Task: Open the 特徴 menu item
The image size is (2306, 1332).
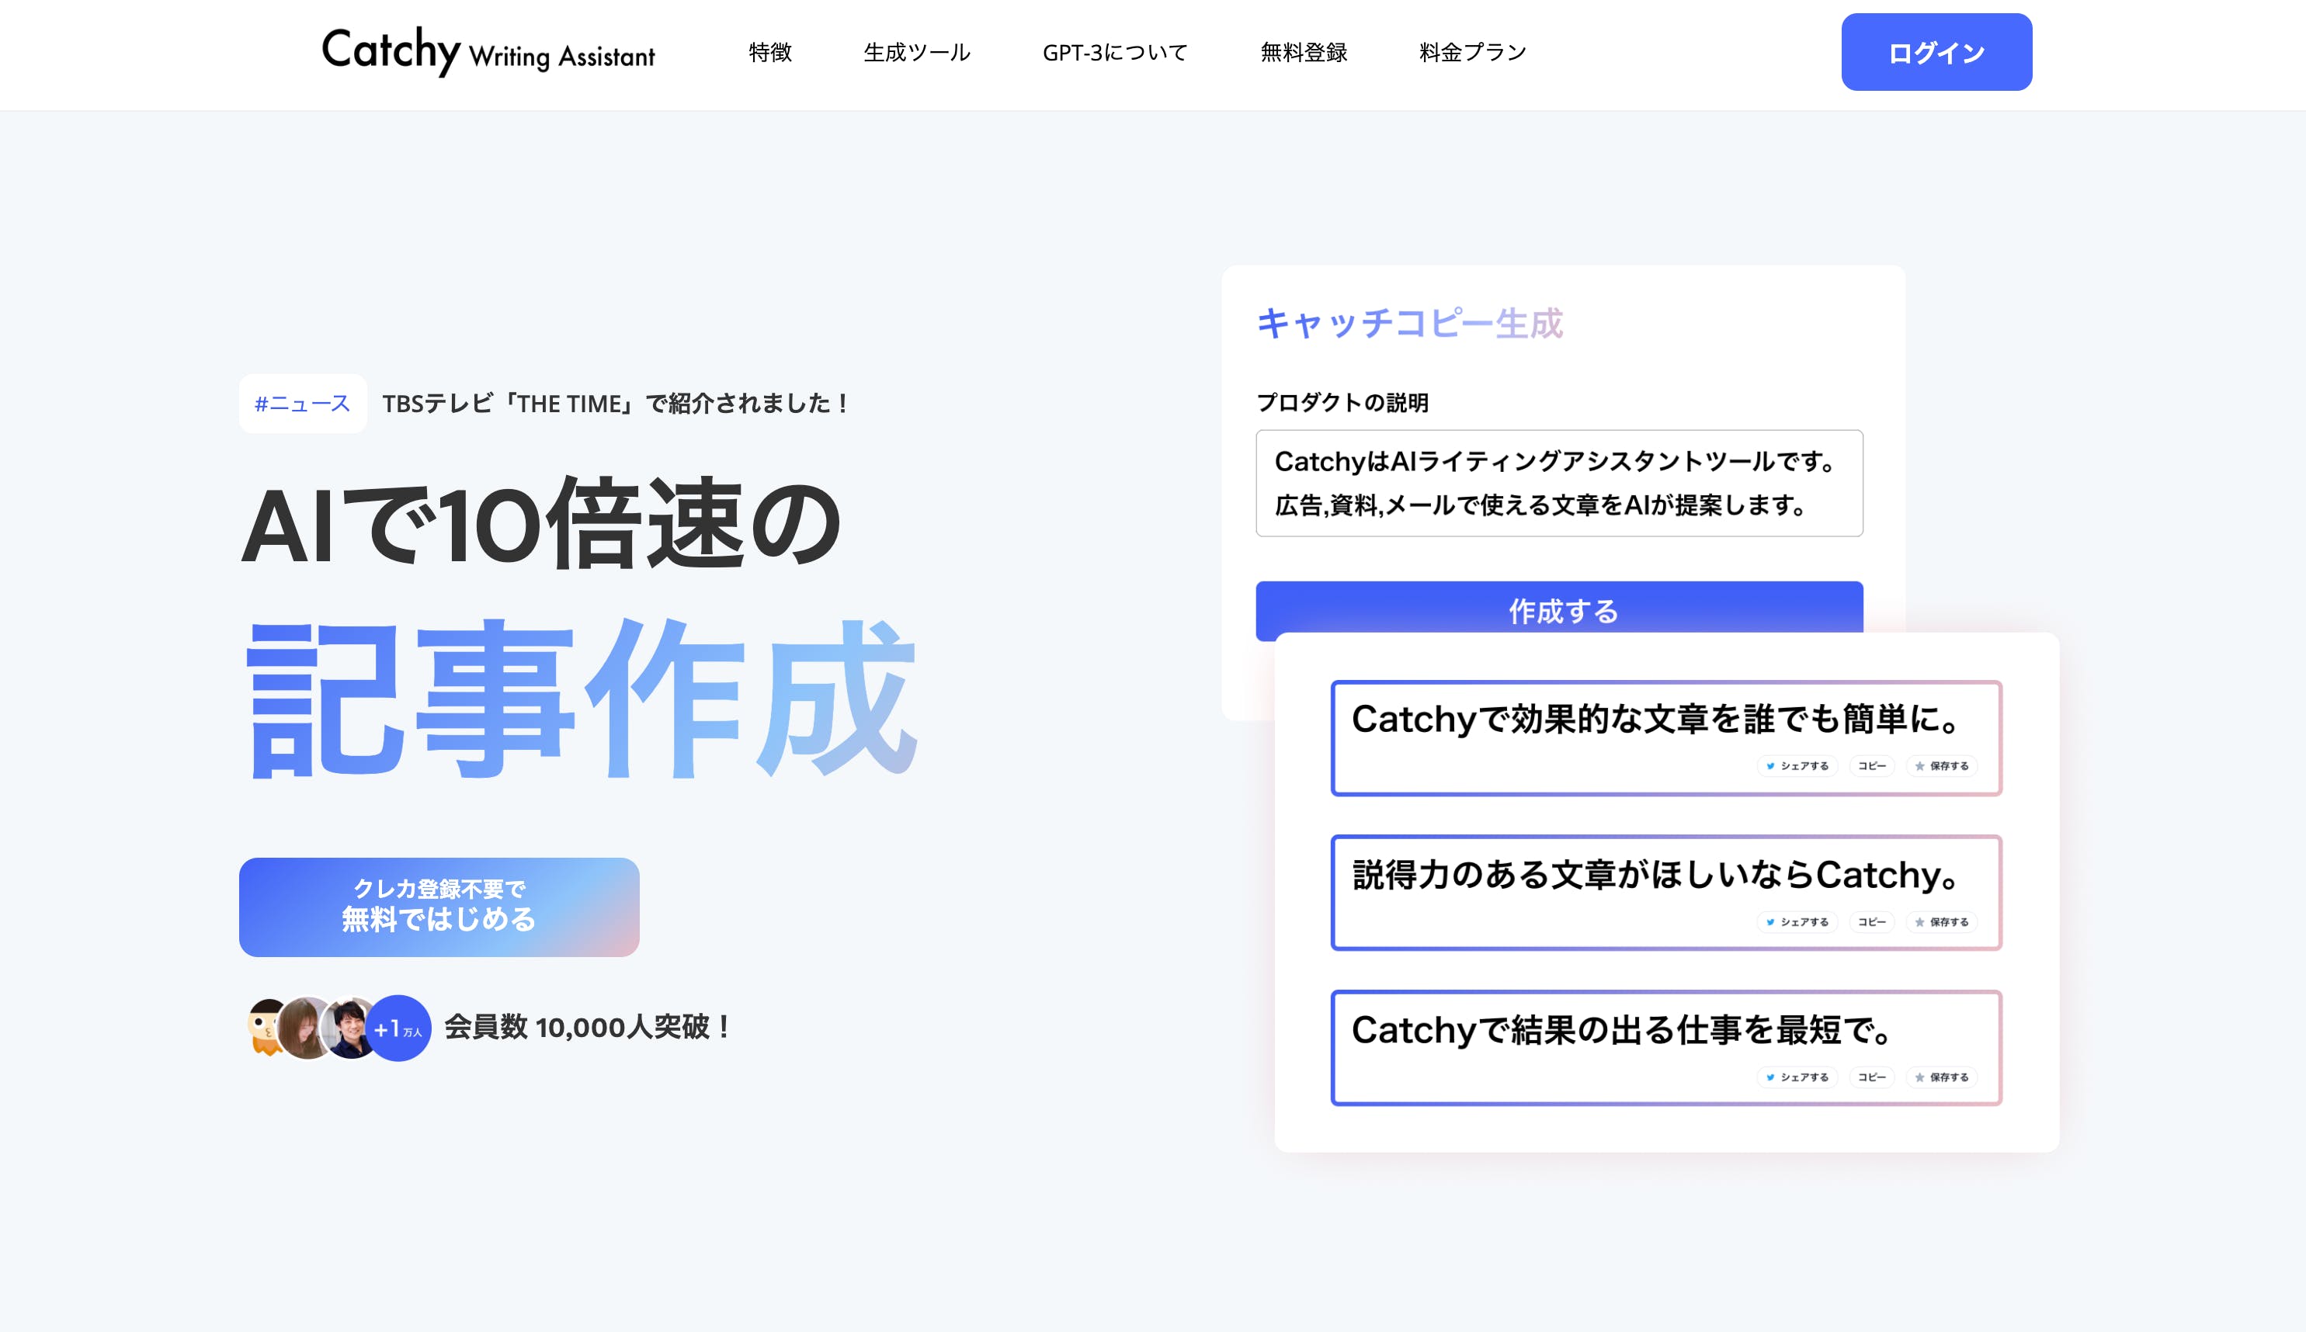Action: [x=769, y=52]
